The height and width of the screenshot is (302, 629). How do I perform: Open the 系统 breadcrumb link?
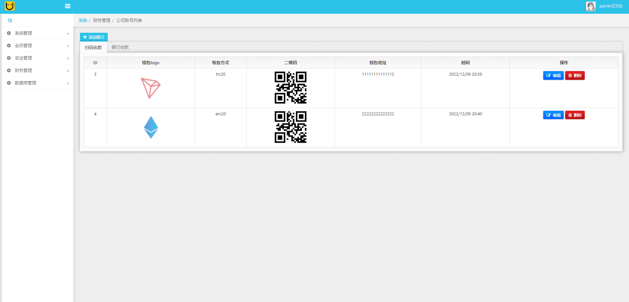(83, 20)
